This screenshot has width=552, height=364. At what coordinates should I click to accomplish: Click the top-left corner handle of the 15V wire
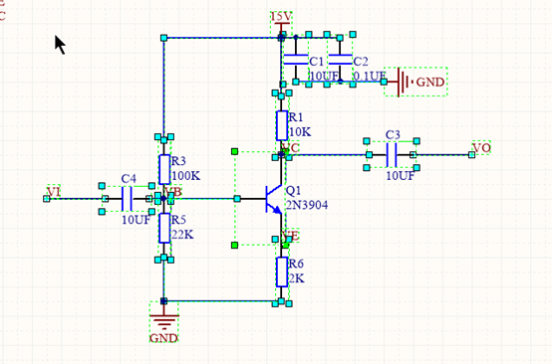pyautogui.click(x=163, y=38)
